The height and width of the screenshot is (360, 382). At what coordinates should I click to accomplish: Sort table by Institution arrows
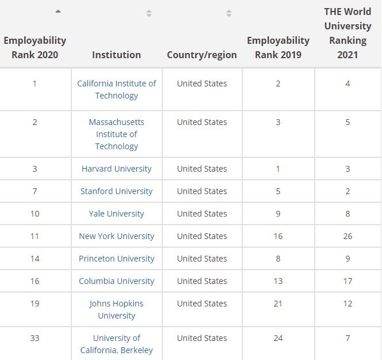point(149,13)
